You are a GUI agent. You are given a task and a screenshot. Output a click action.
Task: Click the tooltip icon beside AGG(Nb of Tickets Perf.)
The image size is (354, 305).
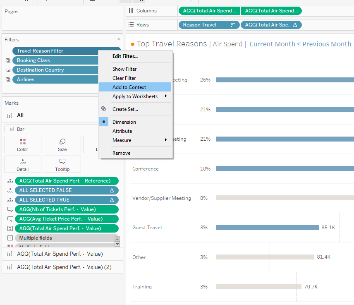[10, 209]
